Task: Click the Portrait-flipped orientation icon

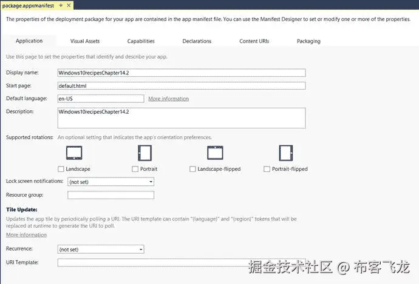Action: 286,153
